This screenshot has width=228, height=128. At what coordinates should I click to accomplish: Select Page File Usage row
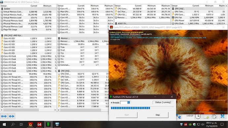(29, 29)
